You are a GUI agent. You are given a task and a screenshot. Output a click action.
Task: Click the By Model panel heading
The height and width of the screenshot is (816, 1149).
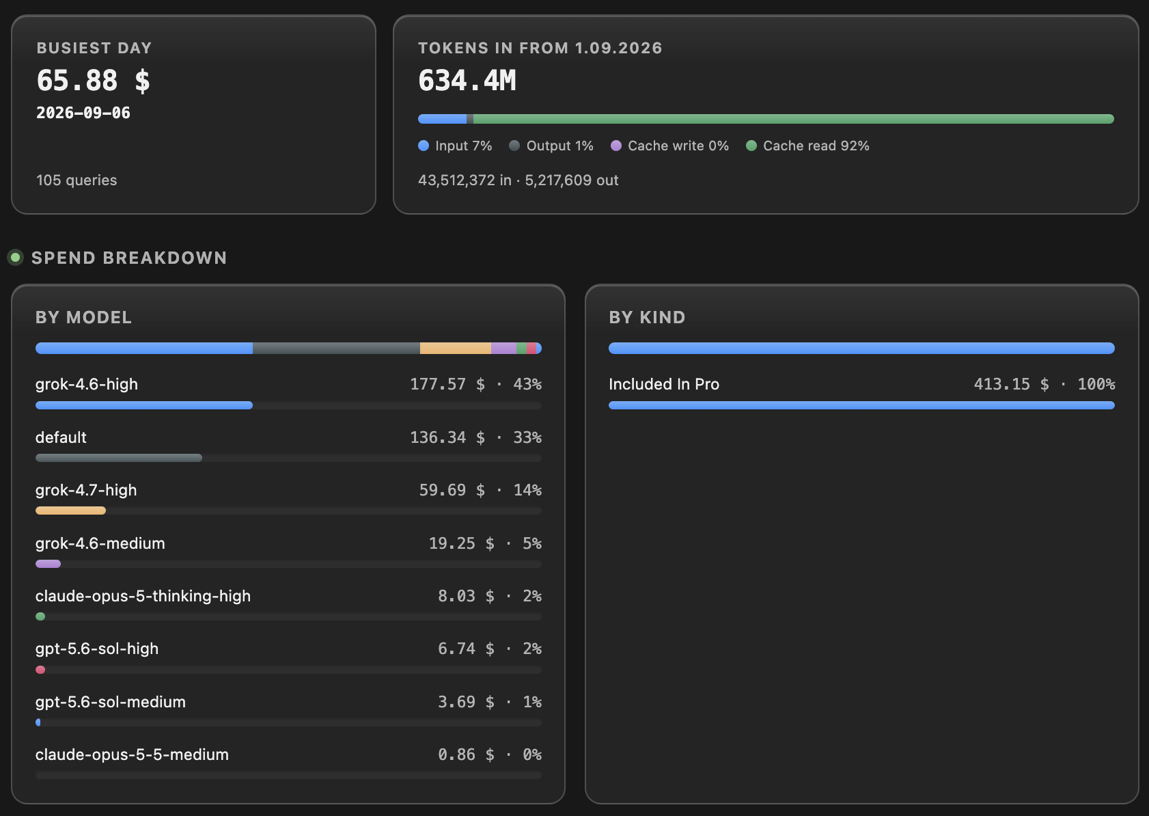(84, 317)
